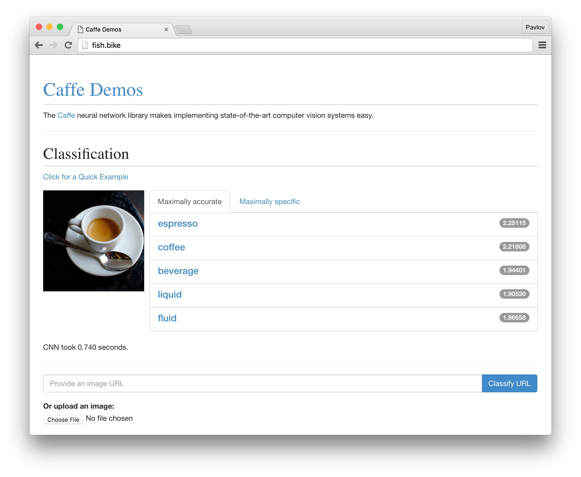This screenshot has height=477, width=581.
Task: Open the Caffe library link
Action: click(x=66, y=115)
